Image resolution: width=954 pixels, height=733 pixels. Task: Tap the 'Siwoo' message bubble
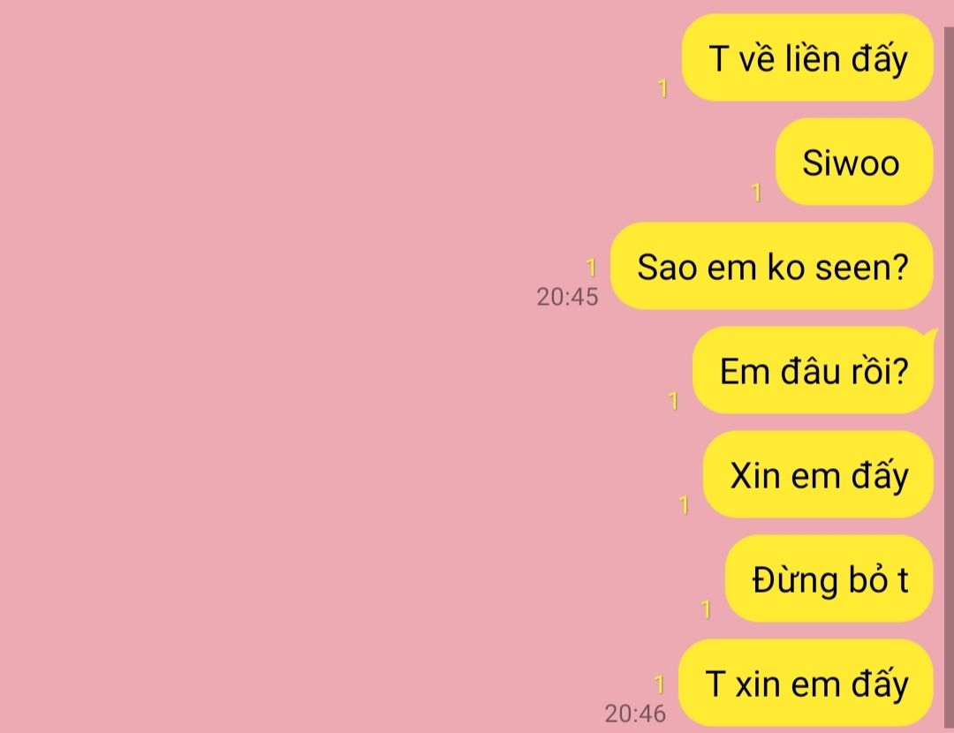[x=854, y=162]
